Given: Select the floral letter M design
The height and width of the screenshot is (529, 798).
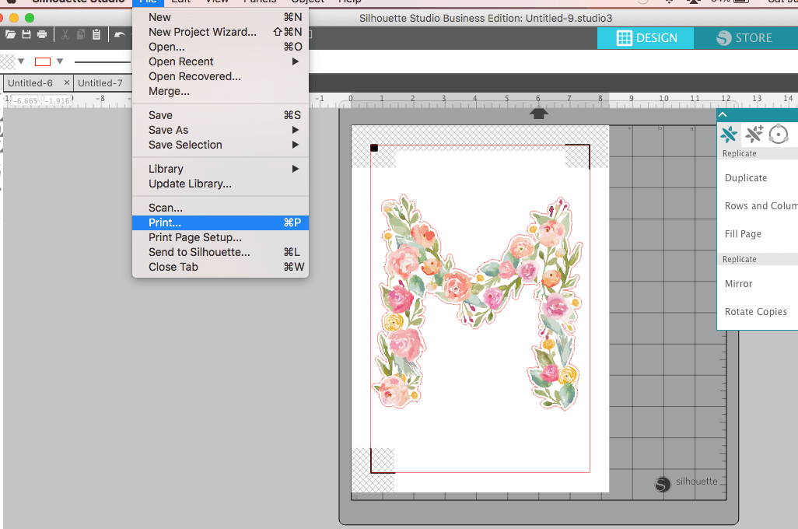Looking at the screenshot, I should pyautogui.click(x=478, y=303).
